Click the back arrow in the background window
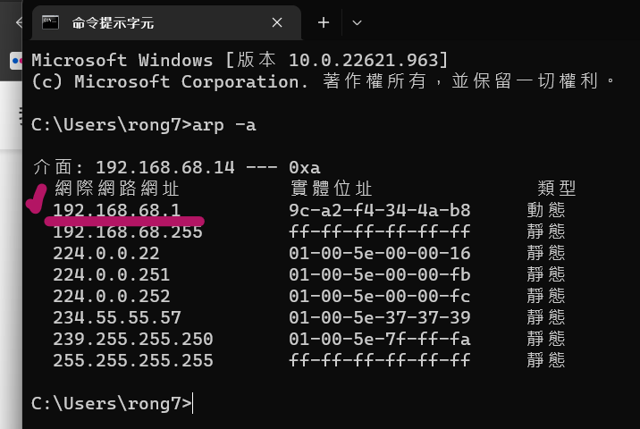 (x=20, y=22)
